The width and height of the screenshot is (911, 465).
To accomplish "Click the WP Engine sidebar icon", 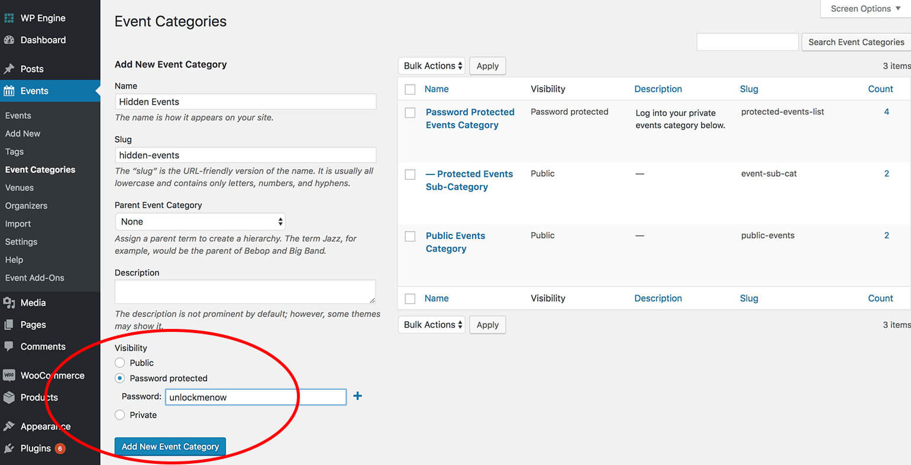I will [9, 18].
